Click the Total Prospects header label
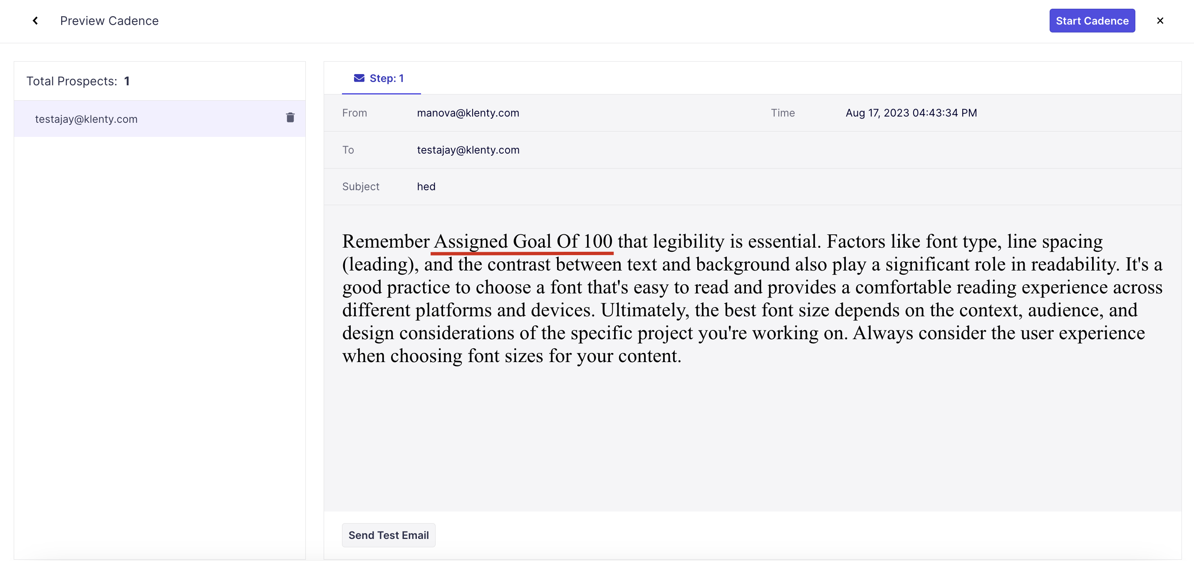This screenshot has height=561, width=1194. (x=72, y=81)
